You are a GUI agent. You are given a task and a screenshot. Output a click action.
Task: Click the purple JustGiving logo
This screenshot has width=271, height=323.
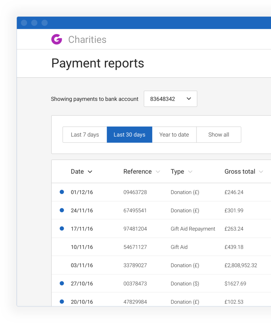tap(57, 39)
